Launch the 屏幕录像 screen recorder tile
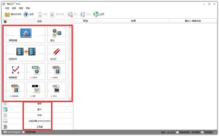 pos(26,35)
